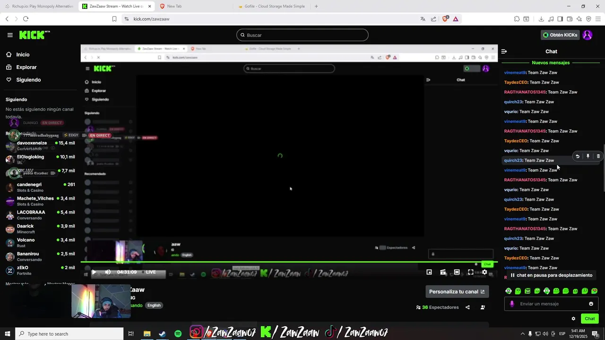
Task: Enable mini player mode
Action: pyautogui.click(x=429, y=272)
